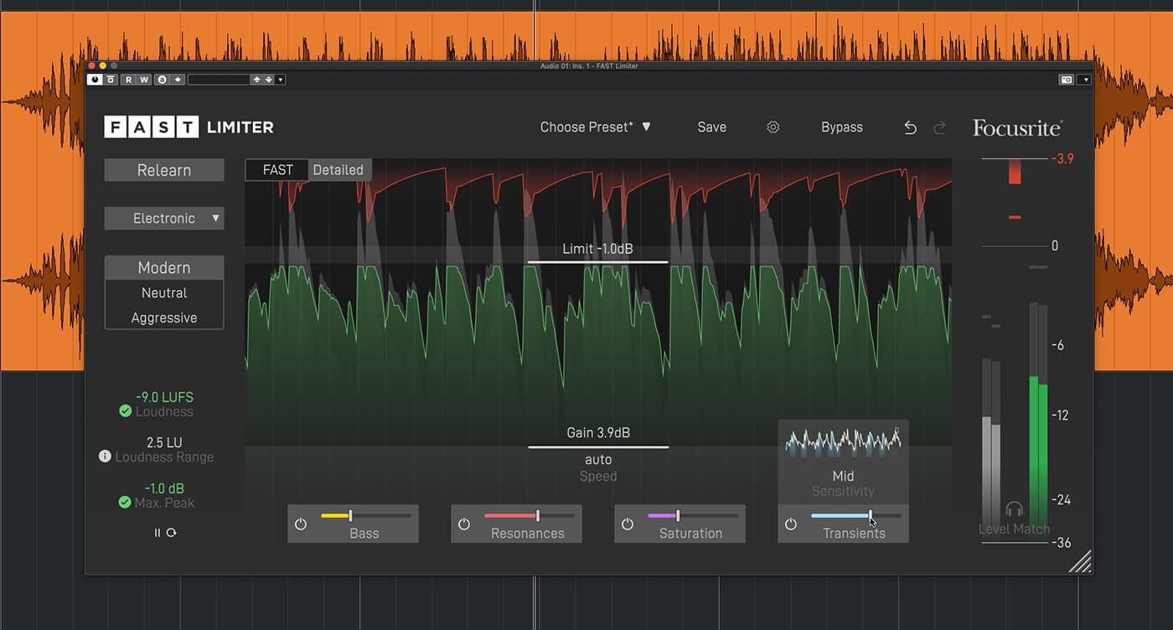Toggle the Level Match headphones icon
This screenshot has width=1173, height=630.
[x=1015, y=509]
